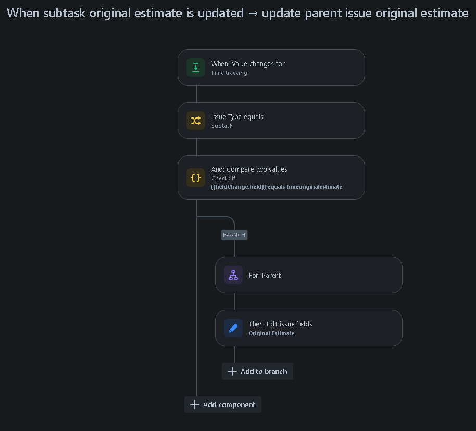Click the Subtask value under Issue Type equals
476x431 pixels.
click(x=222, y=126)
